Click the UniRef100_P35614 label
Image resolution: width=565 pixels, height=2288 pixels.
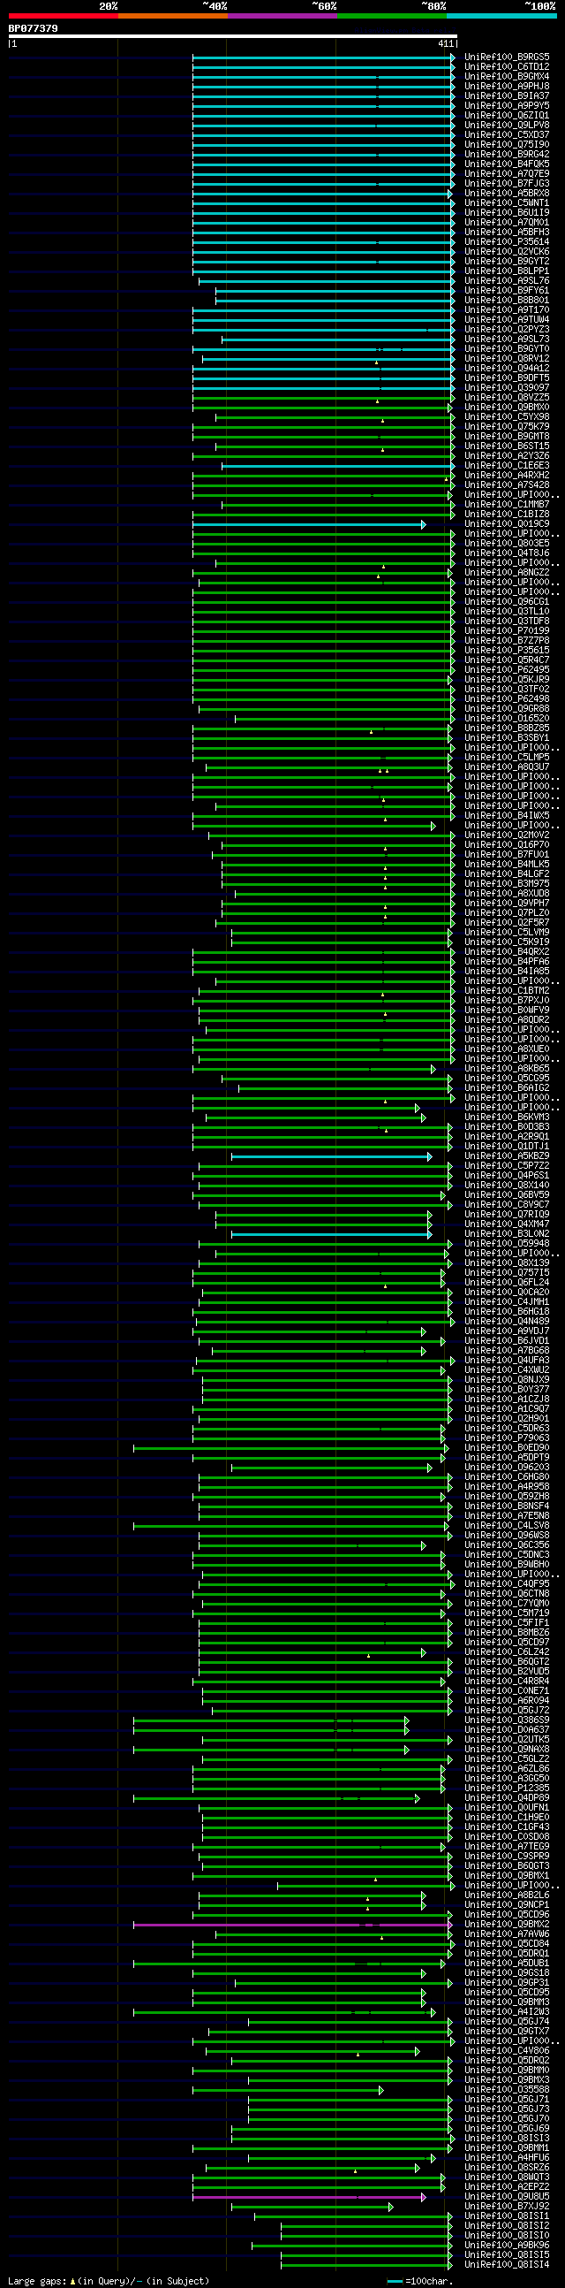pyautogui.click(x=507, y=241)
